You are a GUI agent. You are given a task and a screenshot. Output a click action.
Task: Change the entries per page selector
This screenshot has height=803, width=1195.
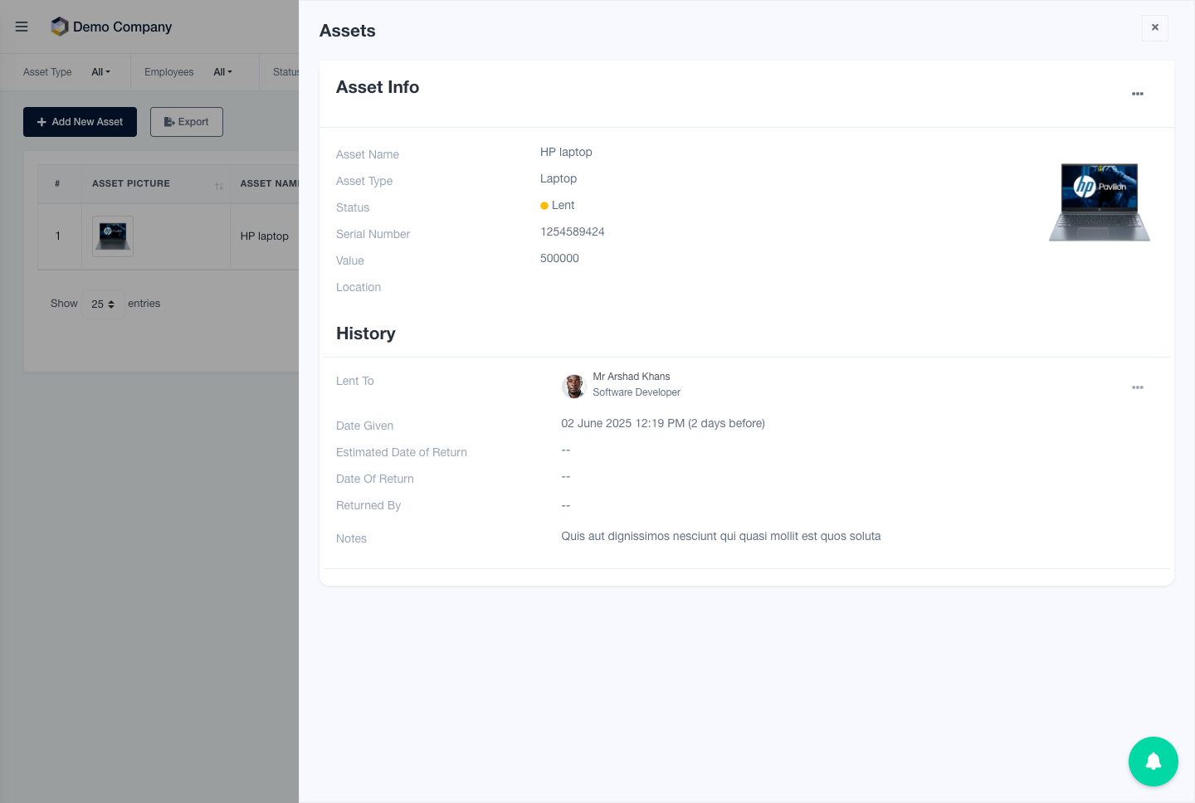coord(103,304)
